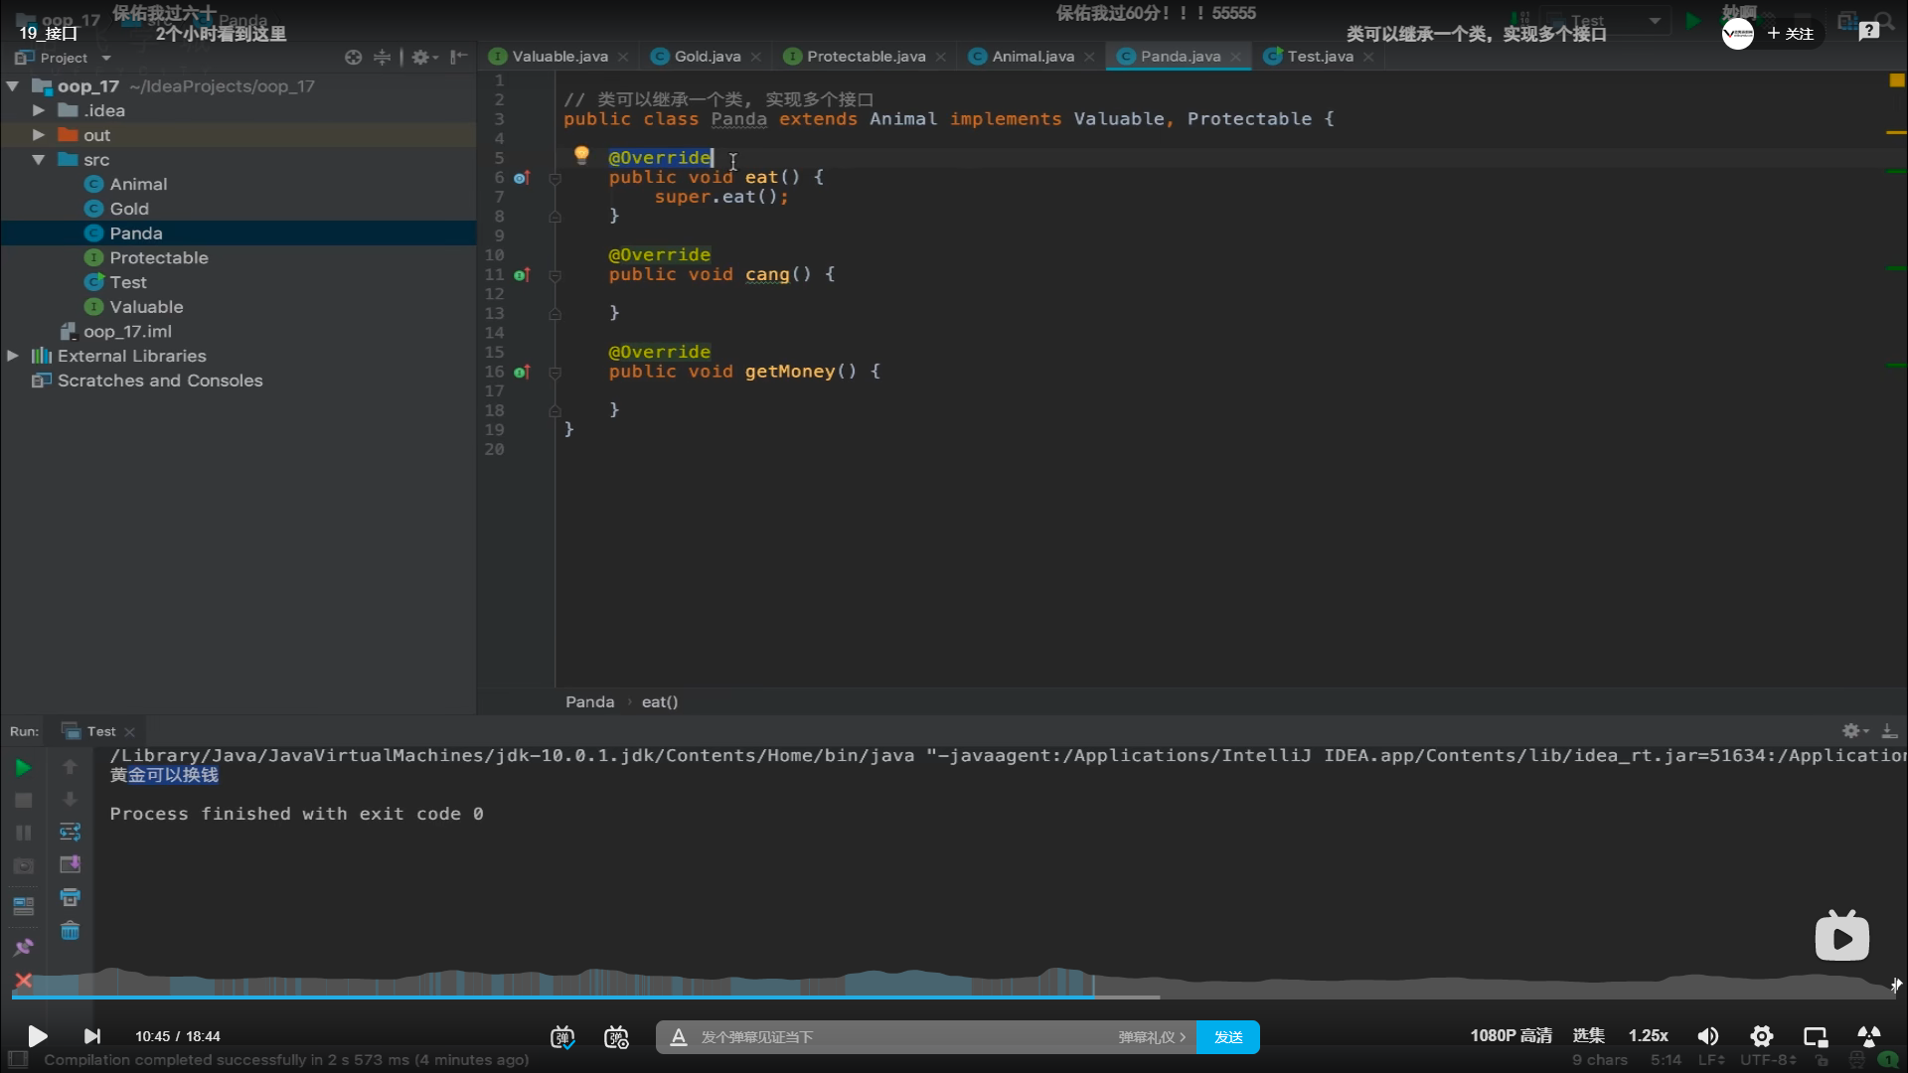
Task: Click the lightbulb intention icon
Action: (581, 155)
